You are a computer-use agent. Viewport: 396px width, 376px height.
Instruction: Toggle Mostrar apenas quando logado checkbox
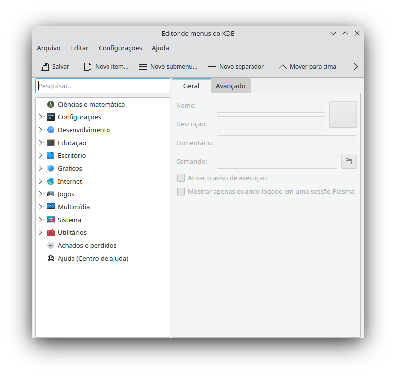click(x=181, y=191)
